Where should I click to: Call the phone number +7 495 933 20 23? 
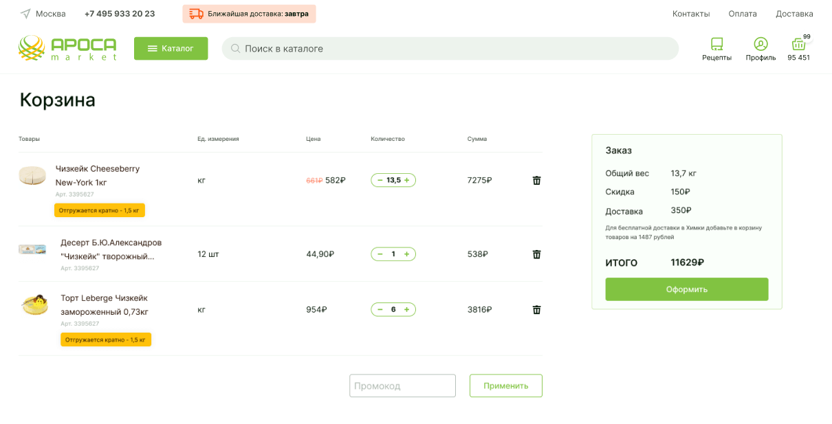(120, 14)
